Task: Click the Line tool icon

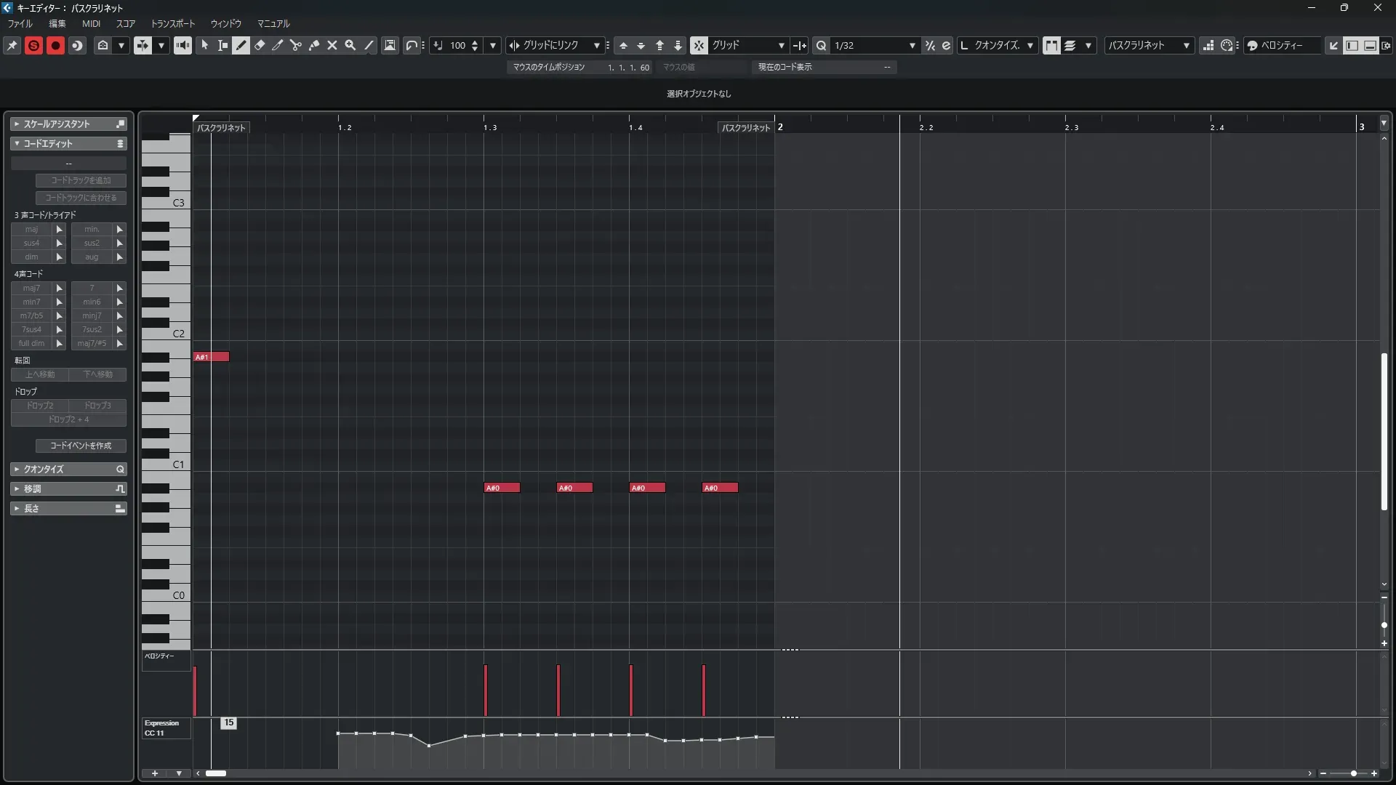Action: 369,45
